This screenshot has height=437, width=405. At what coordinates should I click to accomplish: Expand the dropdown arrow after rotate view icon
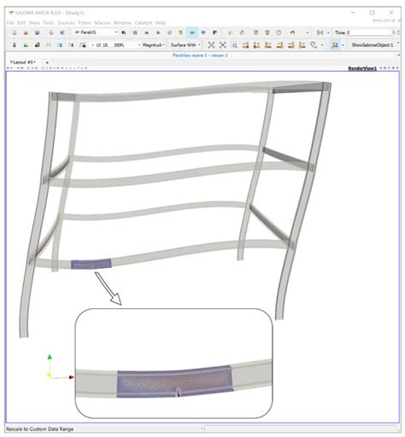tap(322, 45)
